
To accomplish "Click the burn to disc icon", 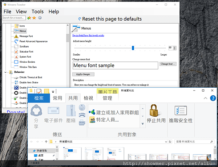I will pyautogui.click(x=82, y=107).
